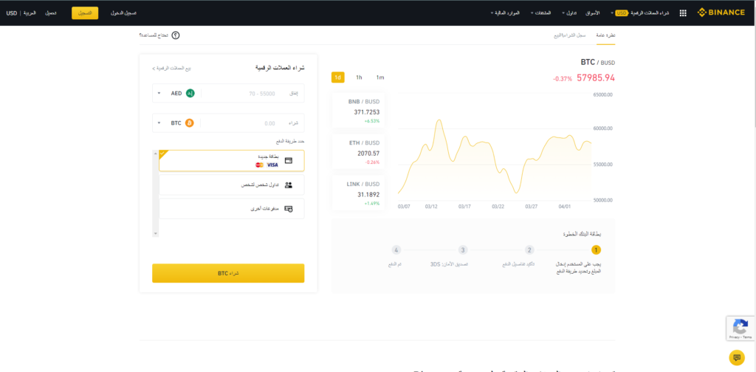Image resolution: width=756 pixels, height=372 pixels.
Task: Open the BNB / BUSD price card
Action: tap(358, 111)
